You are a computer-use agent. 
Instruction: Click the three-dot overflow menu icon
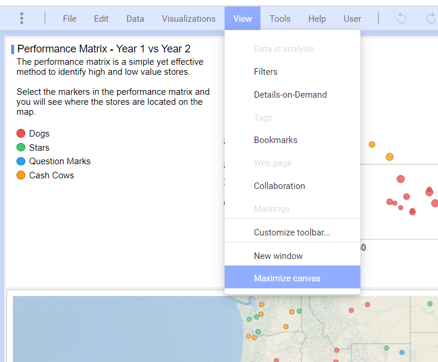pyautogui.click(x=22, y=18)
